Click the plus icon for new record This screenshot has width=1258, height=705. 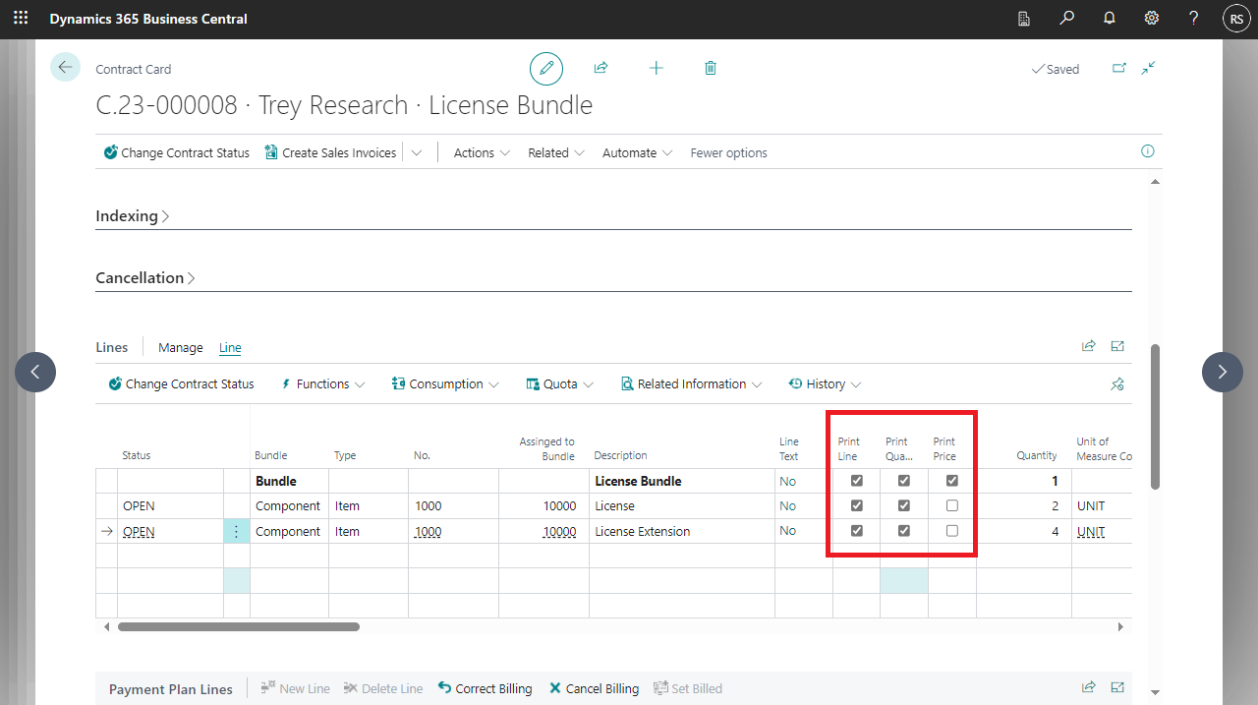click(x=656, y=68)
